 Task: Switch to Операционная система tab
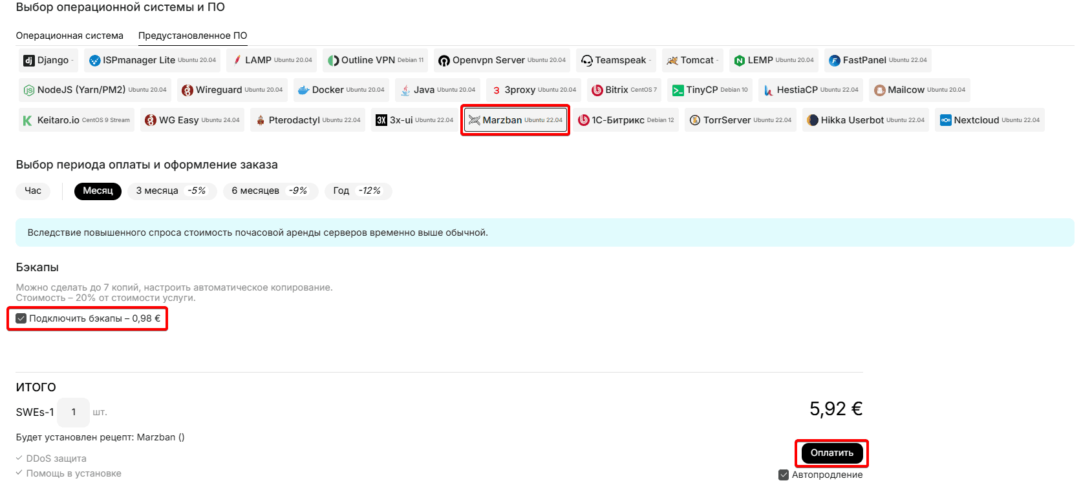coord(69,36)
